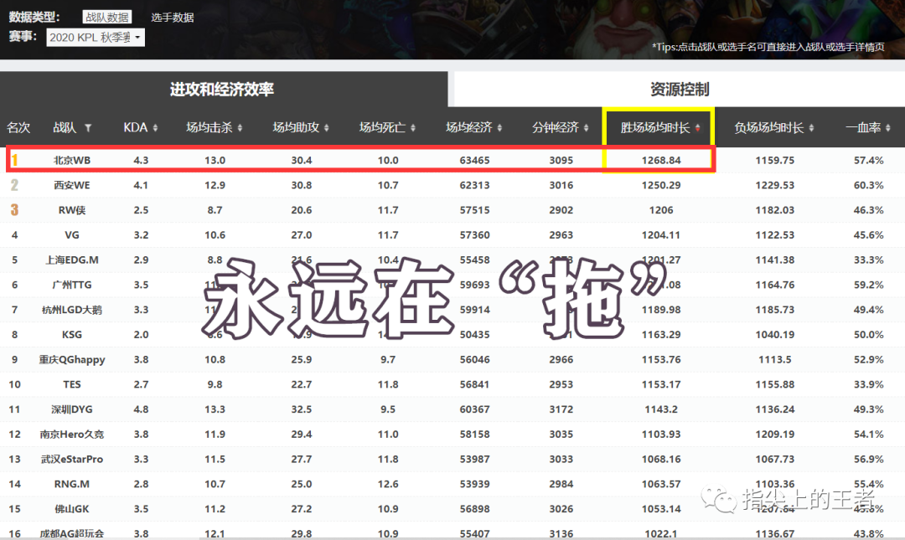Open team page for 广州TTG

click(x=71, y=285)
